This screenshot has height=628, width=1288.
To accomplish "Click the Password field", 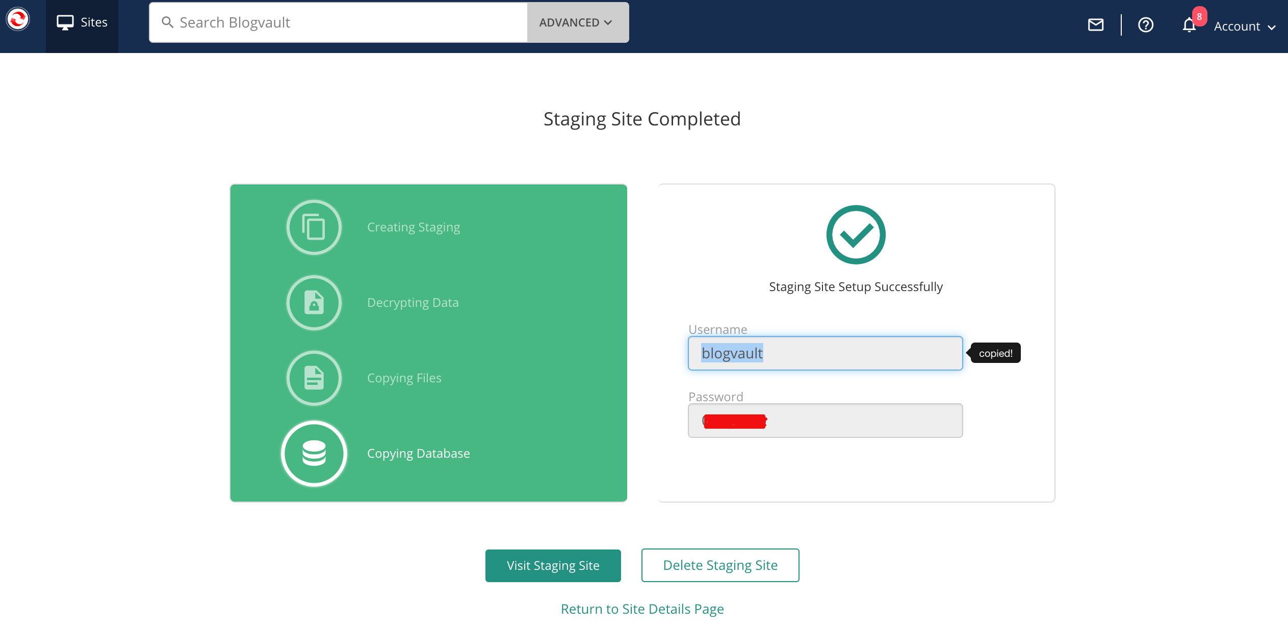I will [x=825, y=421].
